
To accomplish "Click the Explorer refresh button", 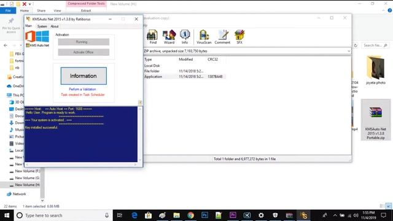I will (356, 45).
